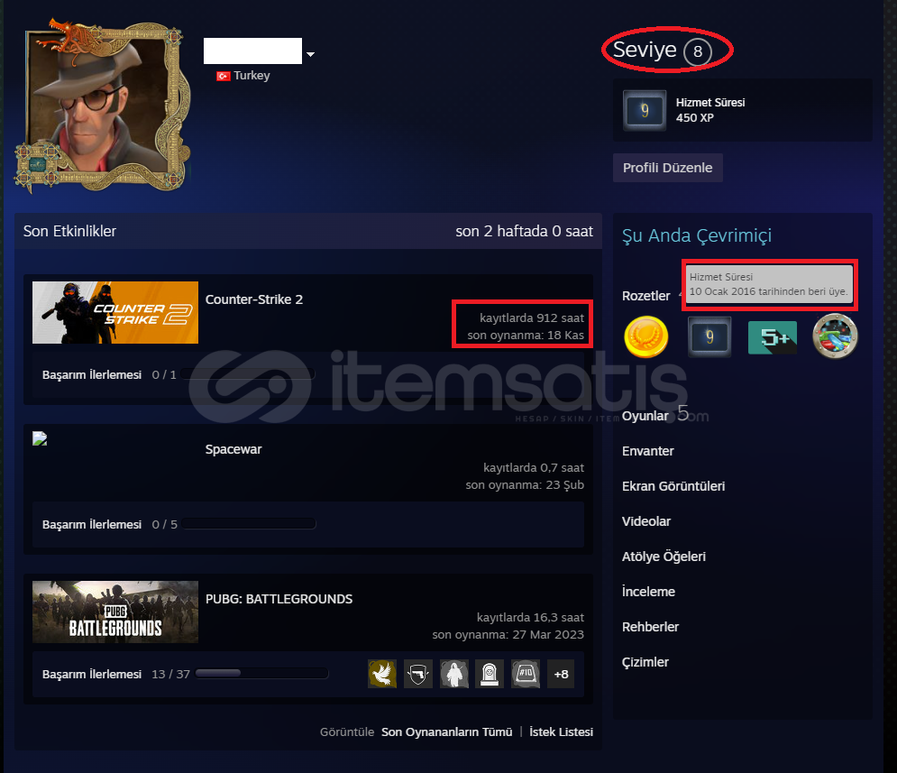The width and height of the screenshot is (897, 773).
Task: Open Atölye Öğeleri section
Action: click(664, 557)
